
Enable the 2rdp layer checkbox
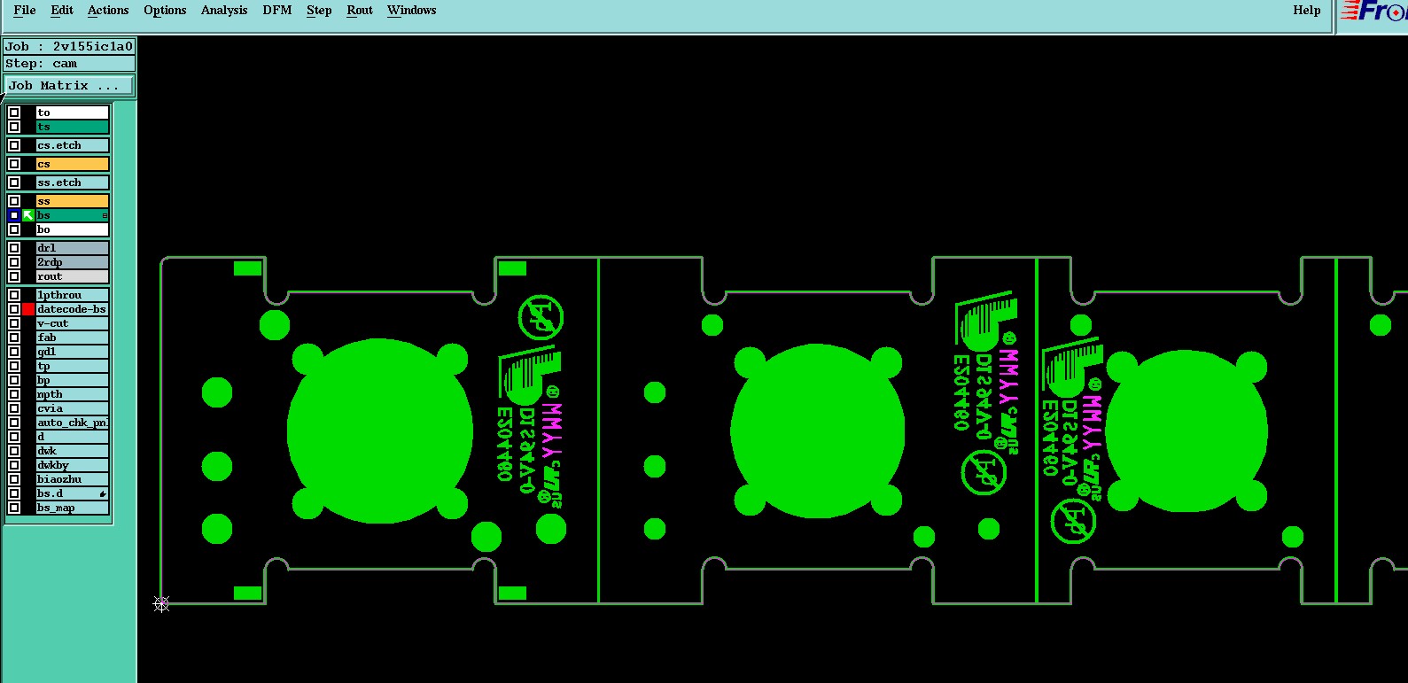(x=14, y=262)
